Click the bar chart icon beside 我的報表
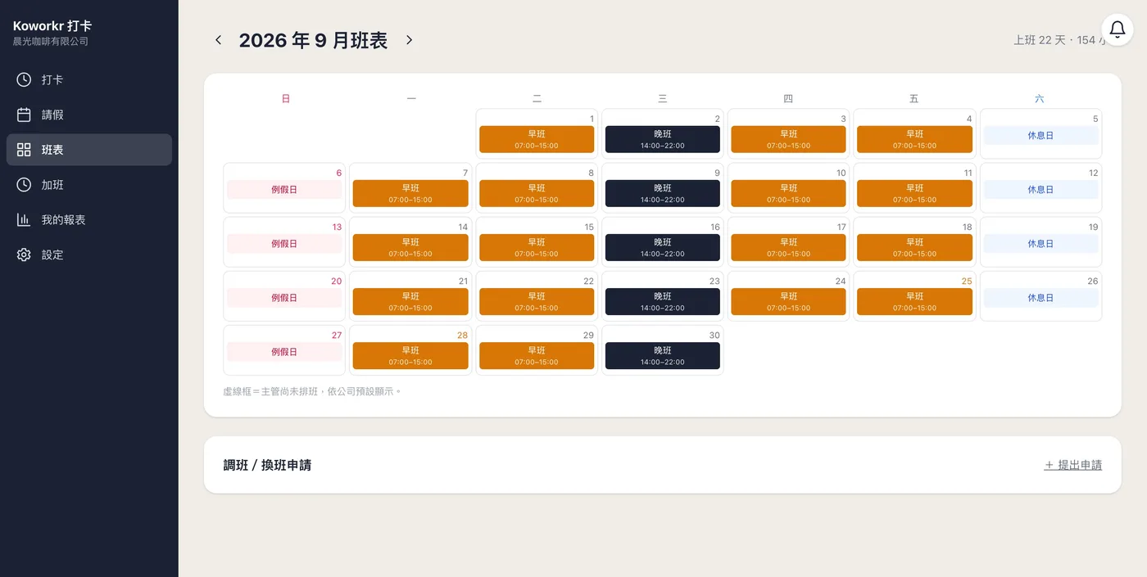The width and height of the screenshot is (1147, 577). [24, 219]
